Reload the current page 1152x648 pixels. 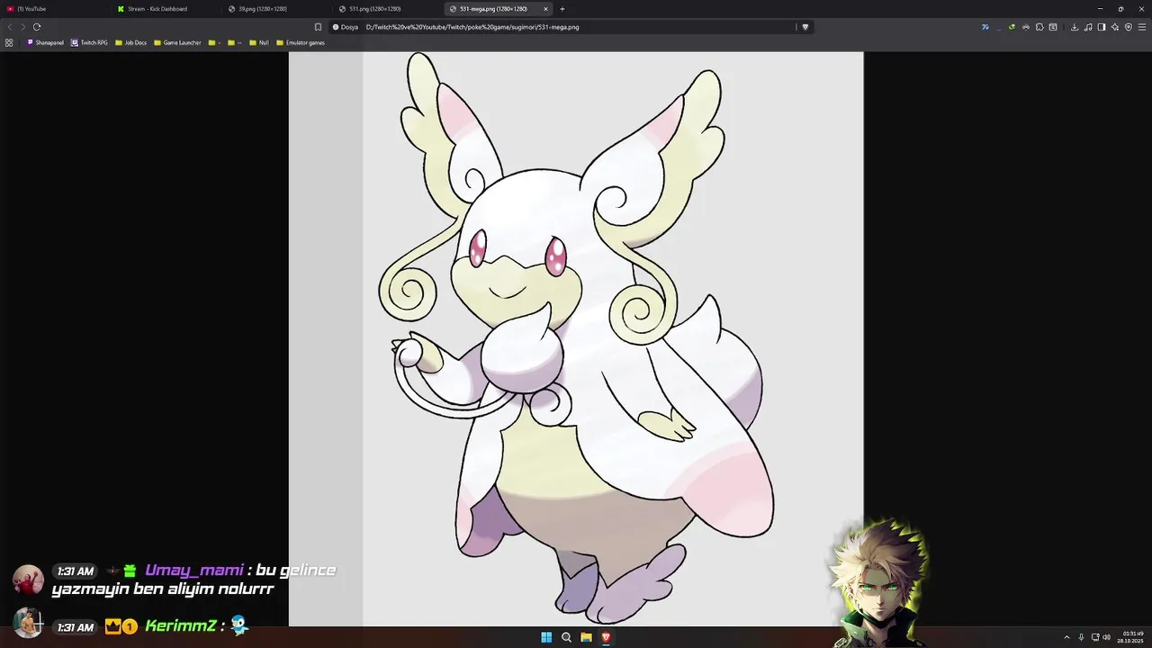37,27
